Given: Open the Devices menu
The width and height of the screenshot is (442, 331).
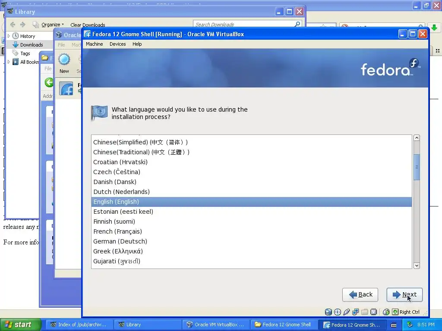Looking at the screenshot, I should [117, 44].
